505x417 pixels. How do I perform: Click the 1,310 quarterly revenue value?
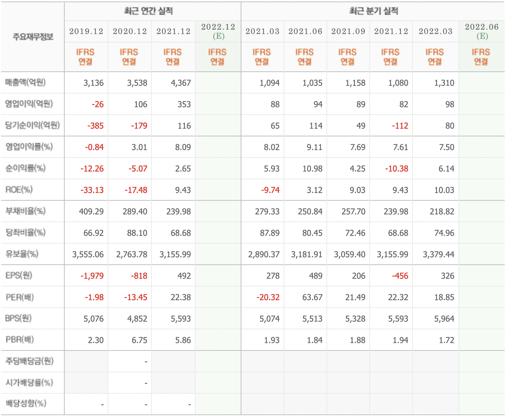pyautogui.click(x=444, y=83)
